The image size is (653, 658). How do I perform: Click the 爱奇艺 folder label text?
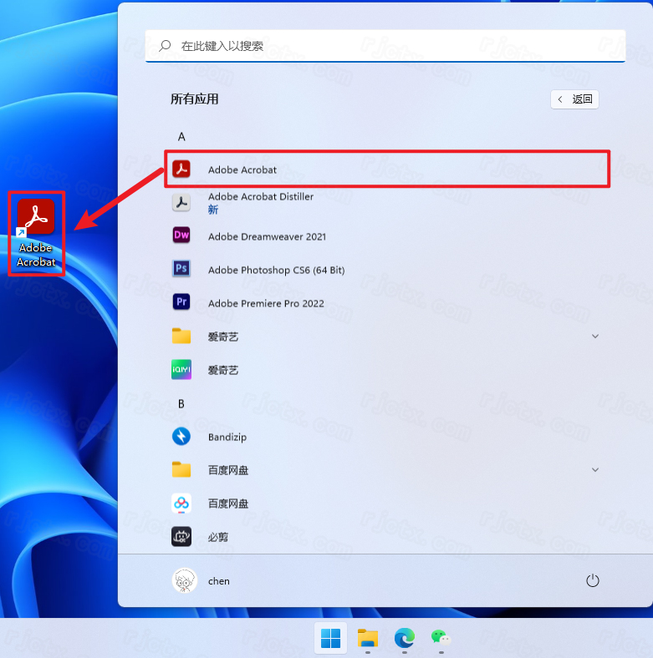click(x=223, y=337)
